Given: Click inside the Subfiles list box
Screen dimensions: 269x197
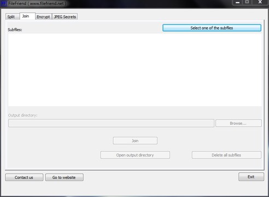Looking at the screenshot, I should point(135,69).
